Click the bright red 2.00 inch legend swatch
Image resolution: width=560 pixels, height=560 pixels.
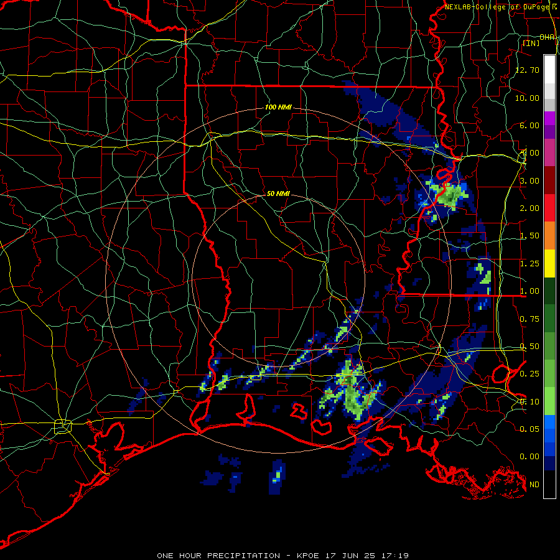click(x=549, y=208)
